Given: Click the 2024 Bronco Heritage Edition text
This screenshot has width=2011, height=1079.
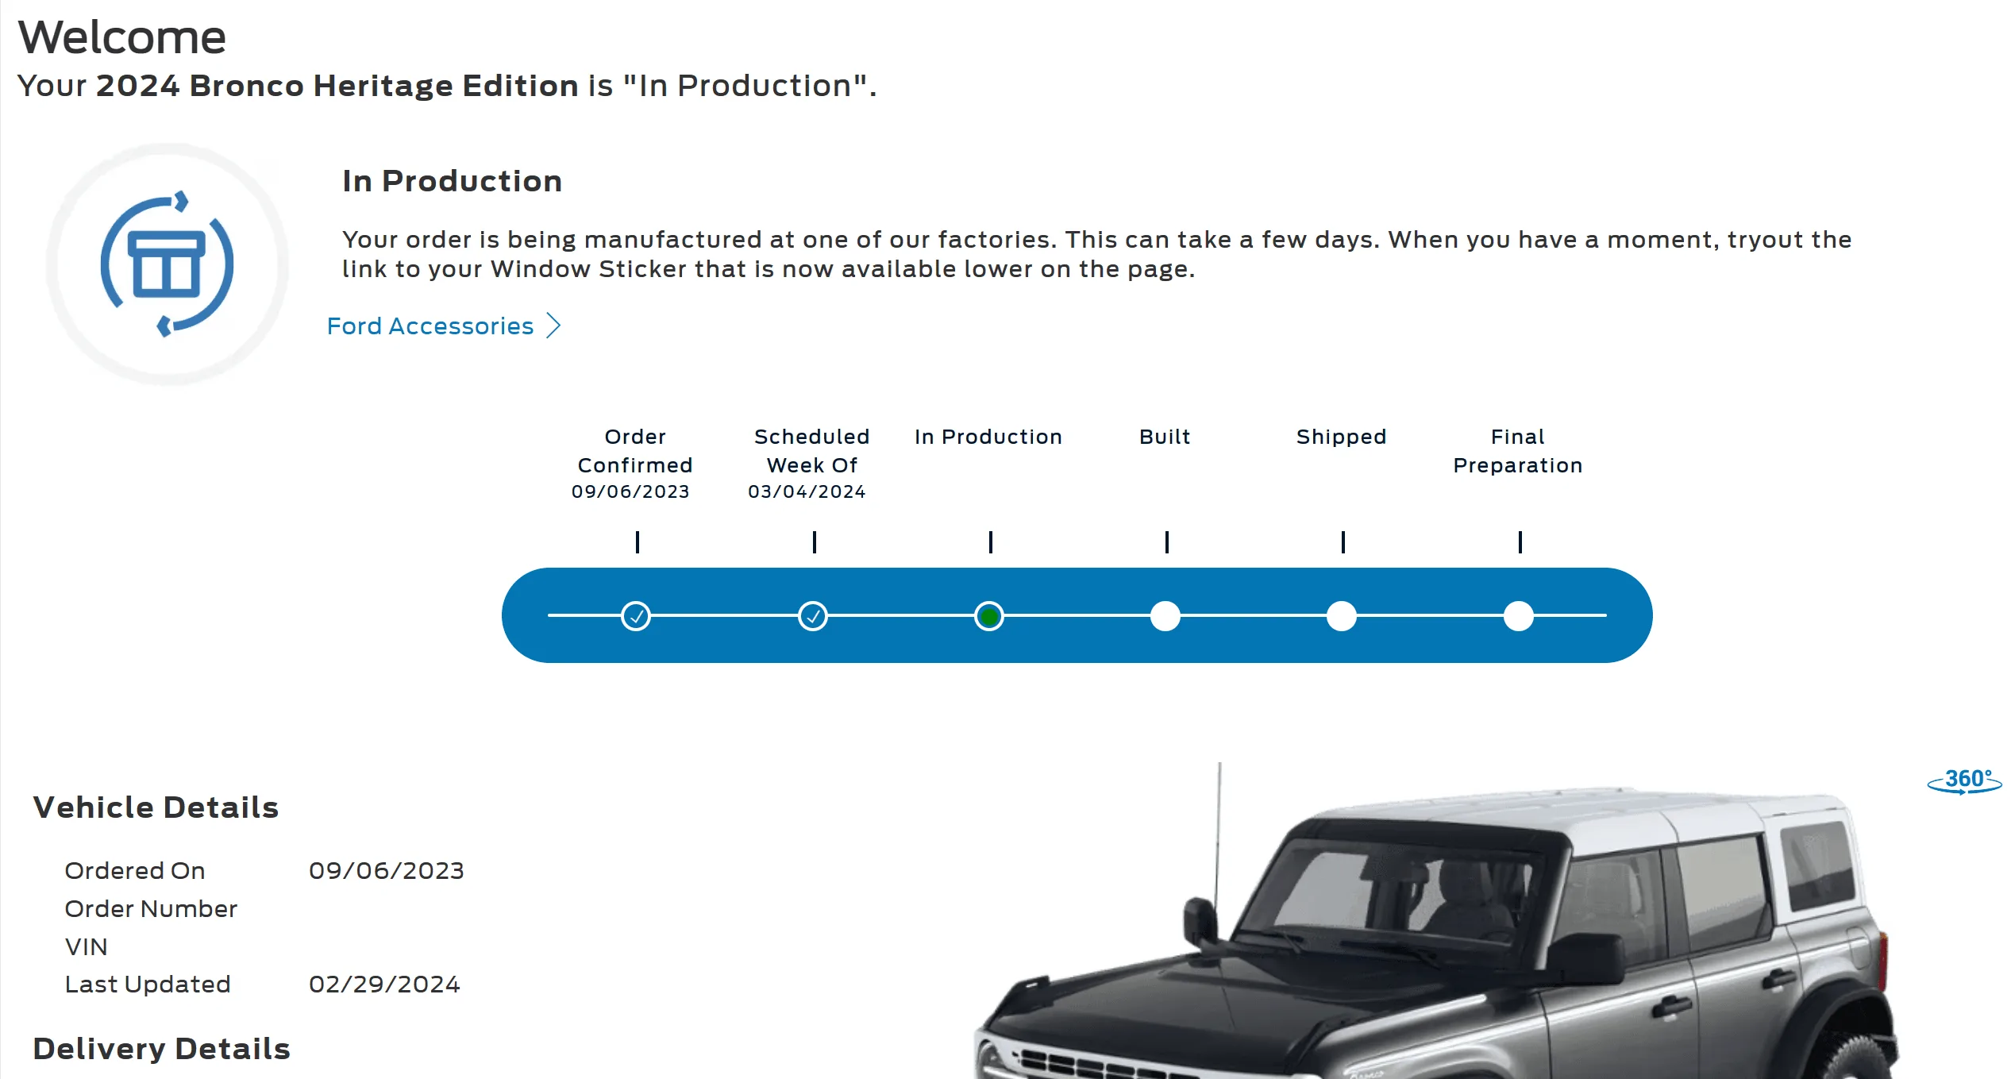Looking at the screenshot, I should pyautogui.click(x=337, y=86).
